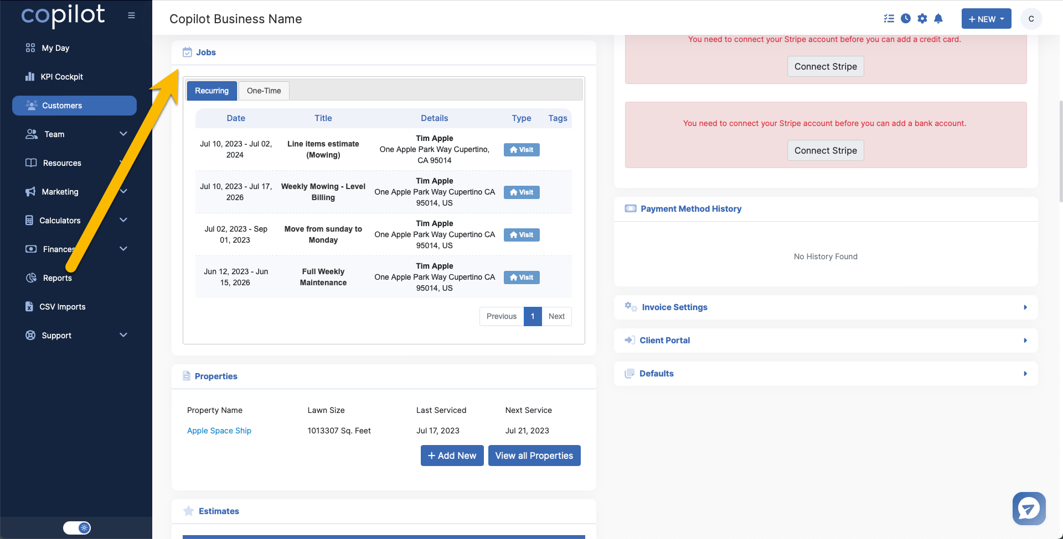Click the clock time-tracking icon
1063x539 pixels.
[x=906, y=19]
